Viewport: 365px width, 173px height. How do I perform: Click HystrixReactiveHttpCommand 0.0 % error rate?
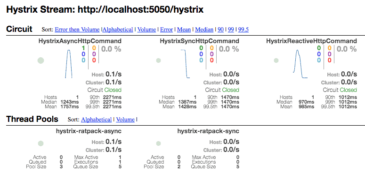[347, 49]
